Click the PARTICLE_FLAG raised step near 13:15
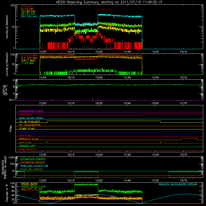The image size is (206, 206). tap(189, 138)
